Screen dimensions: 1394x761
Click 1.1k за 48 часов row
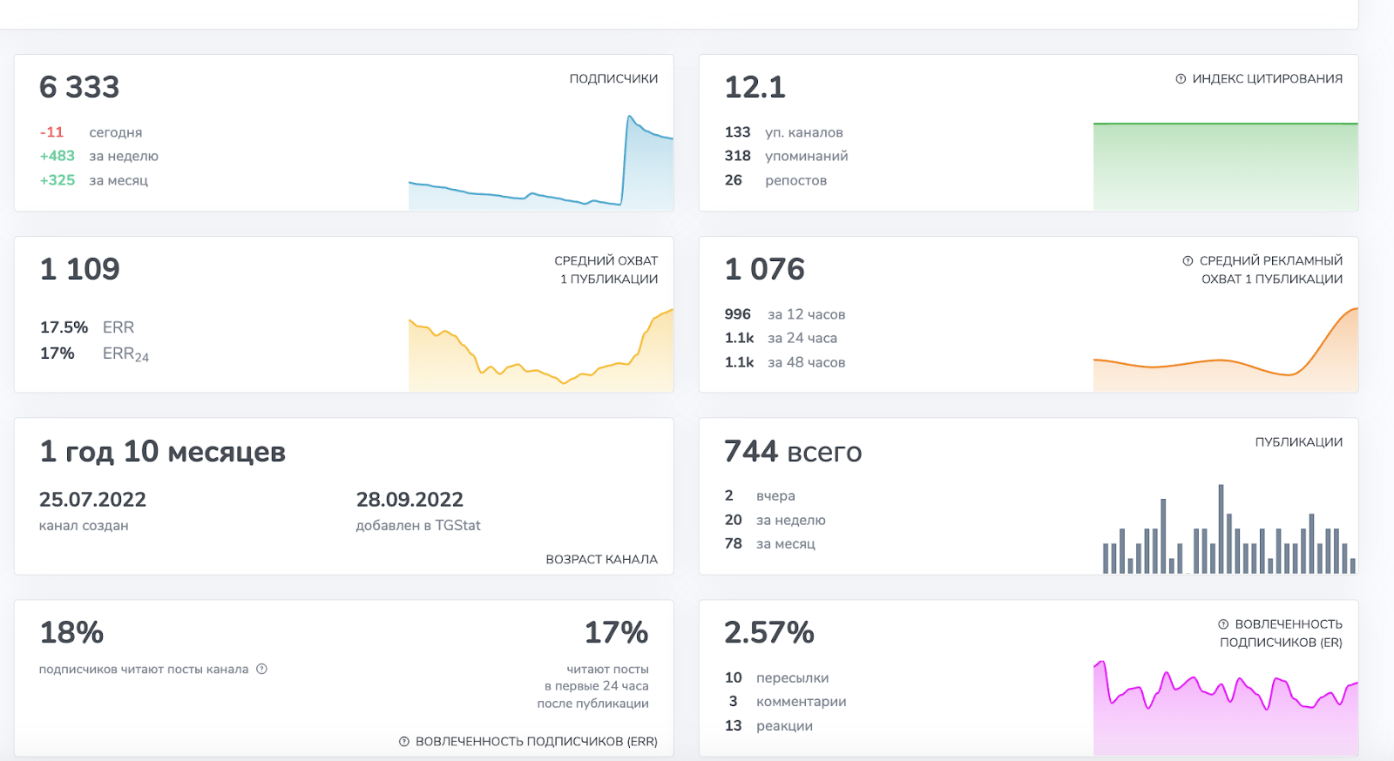(784, 362)
